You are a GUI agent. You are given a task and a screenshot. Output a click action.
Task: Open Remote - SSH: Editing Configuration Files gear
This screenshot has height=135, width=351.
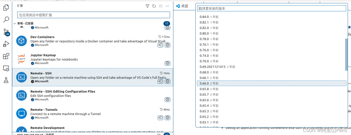click(x=168, y=100)
